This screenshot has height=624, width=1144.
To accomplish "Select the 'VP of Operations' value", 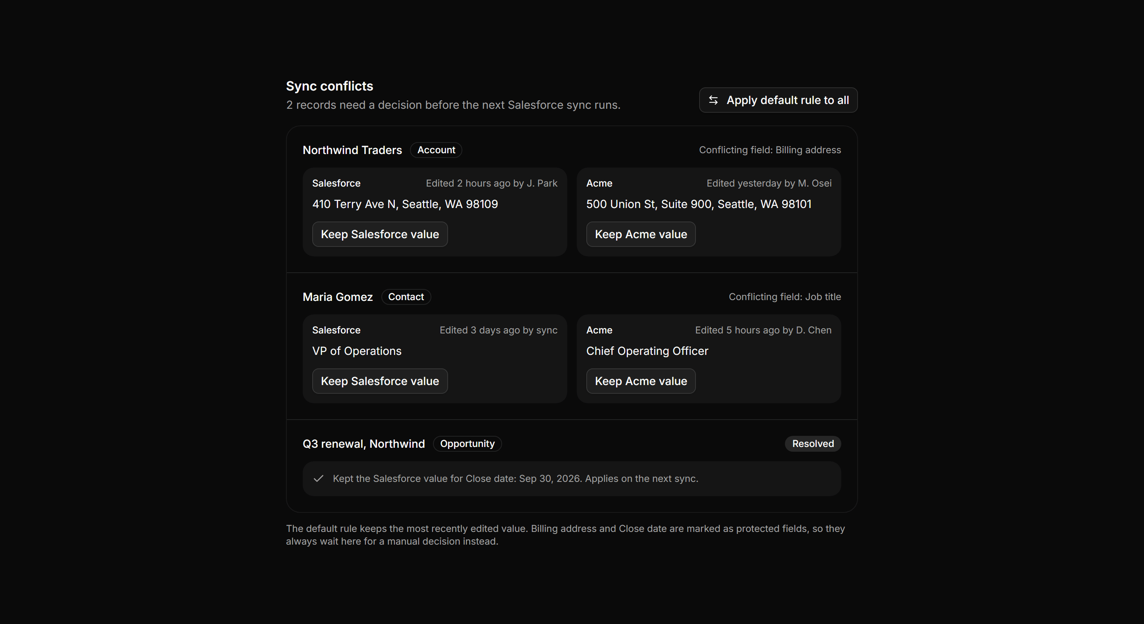I will (x=357, y=351).
